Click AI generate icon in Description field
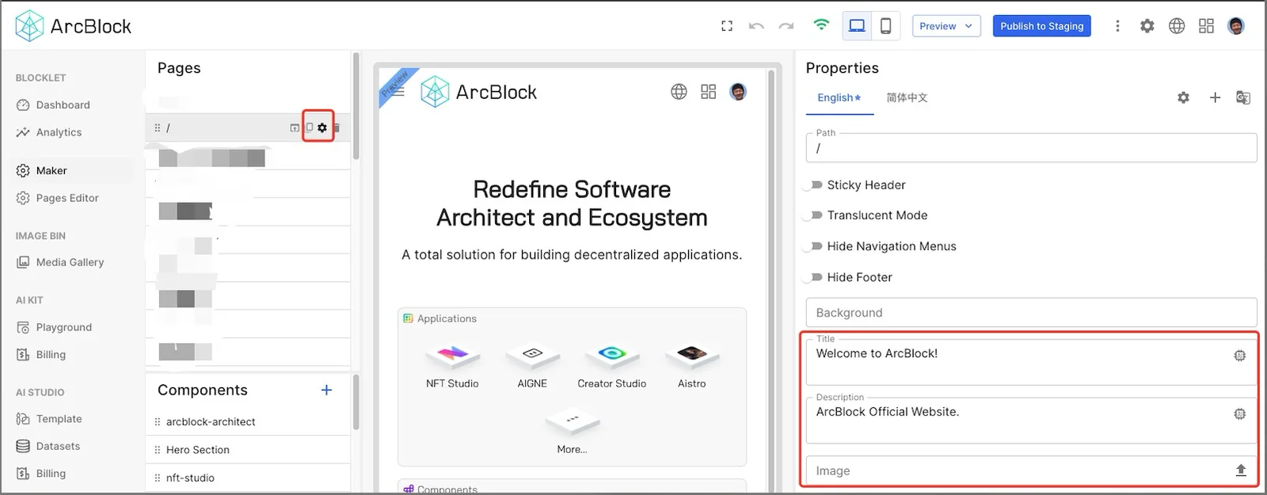The height and width of the screenshot is (495, 1267). tap(1240, 413)
